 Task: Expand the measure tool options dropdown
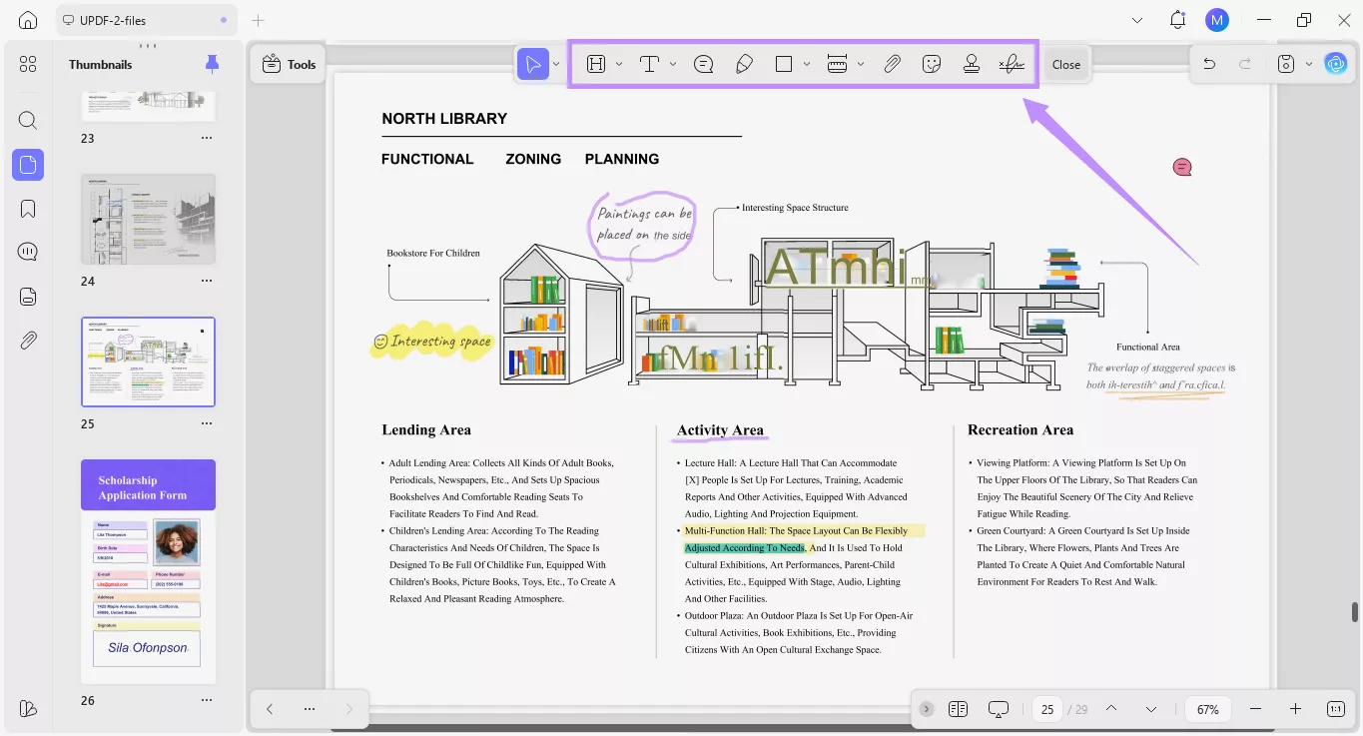(x=861, y=63)
